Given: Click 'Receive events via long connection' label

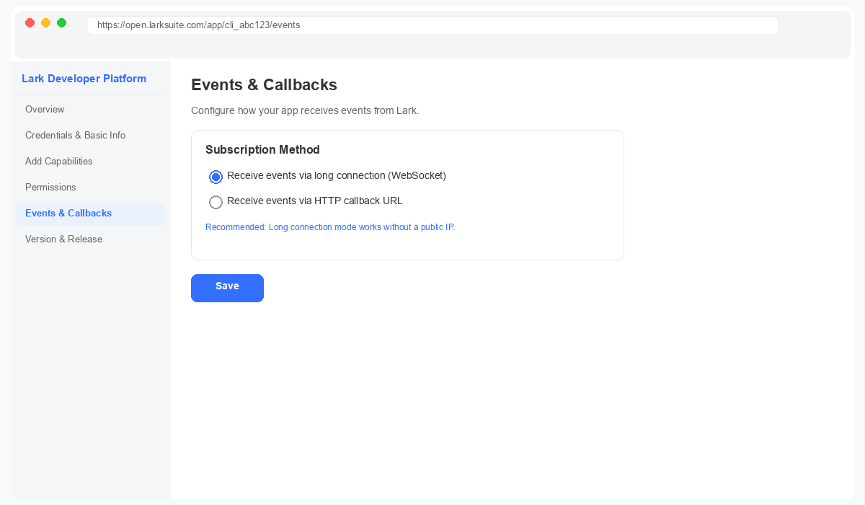Looking at the screenshot, I should 337,176.
